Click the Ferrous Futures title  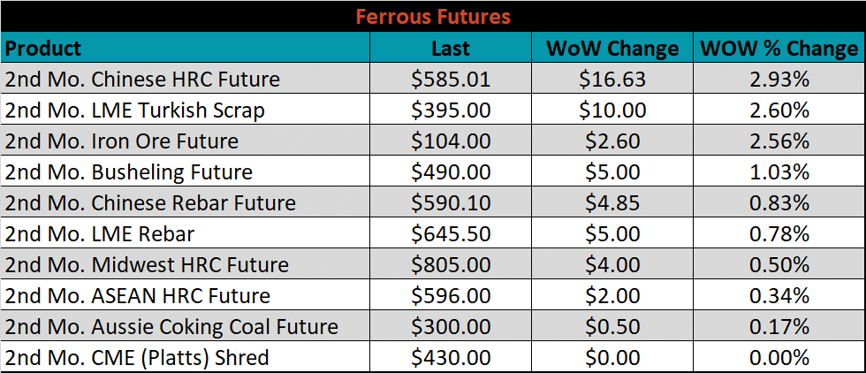point(433,17)
